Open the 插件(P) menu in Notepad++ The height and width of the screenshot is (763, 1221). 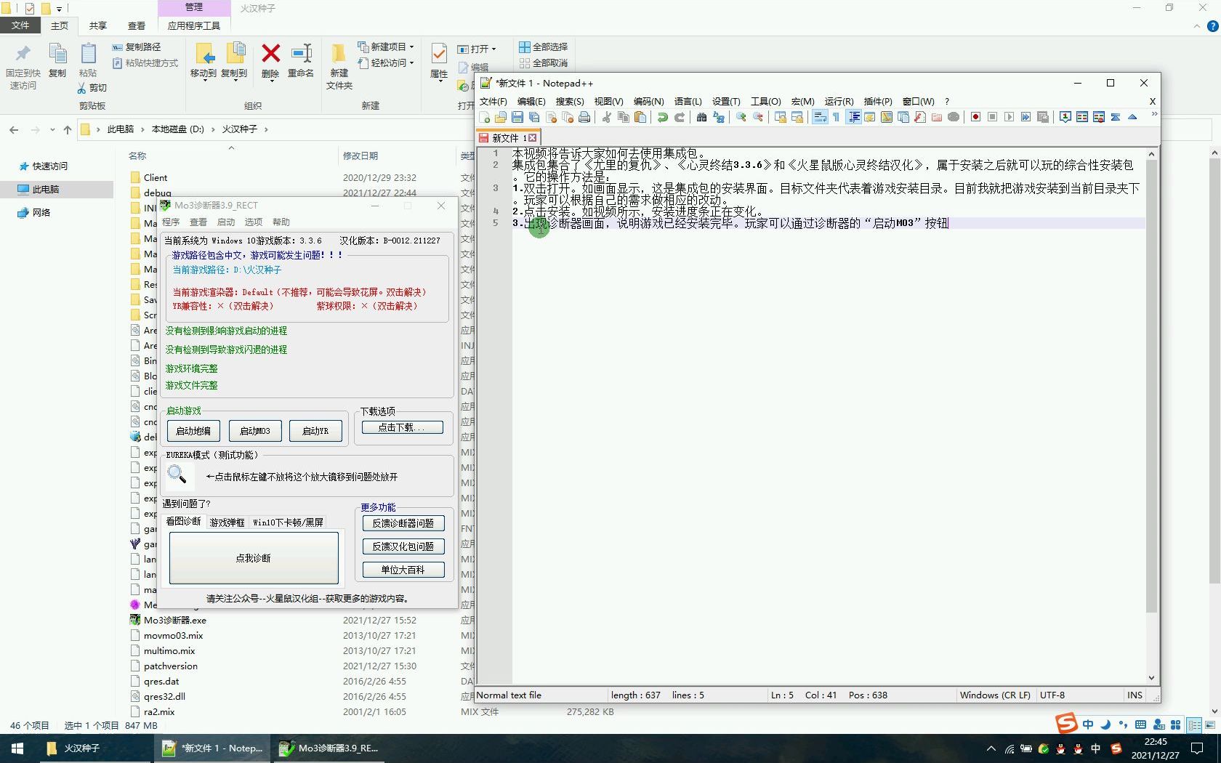(878, 101)
